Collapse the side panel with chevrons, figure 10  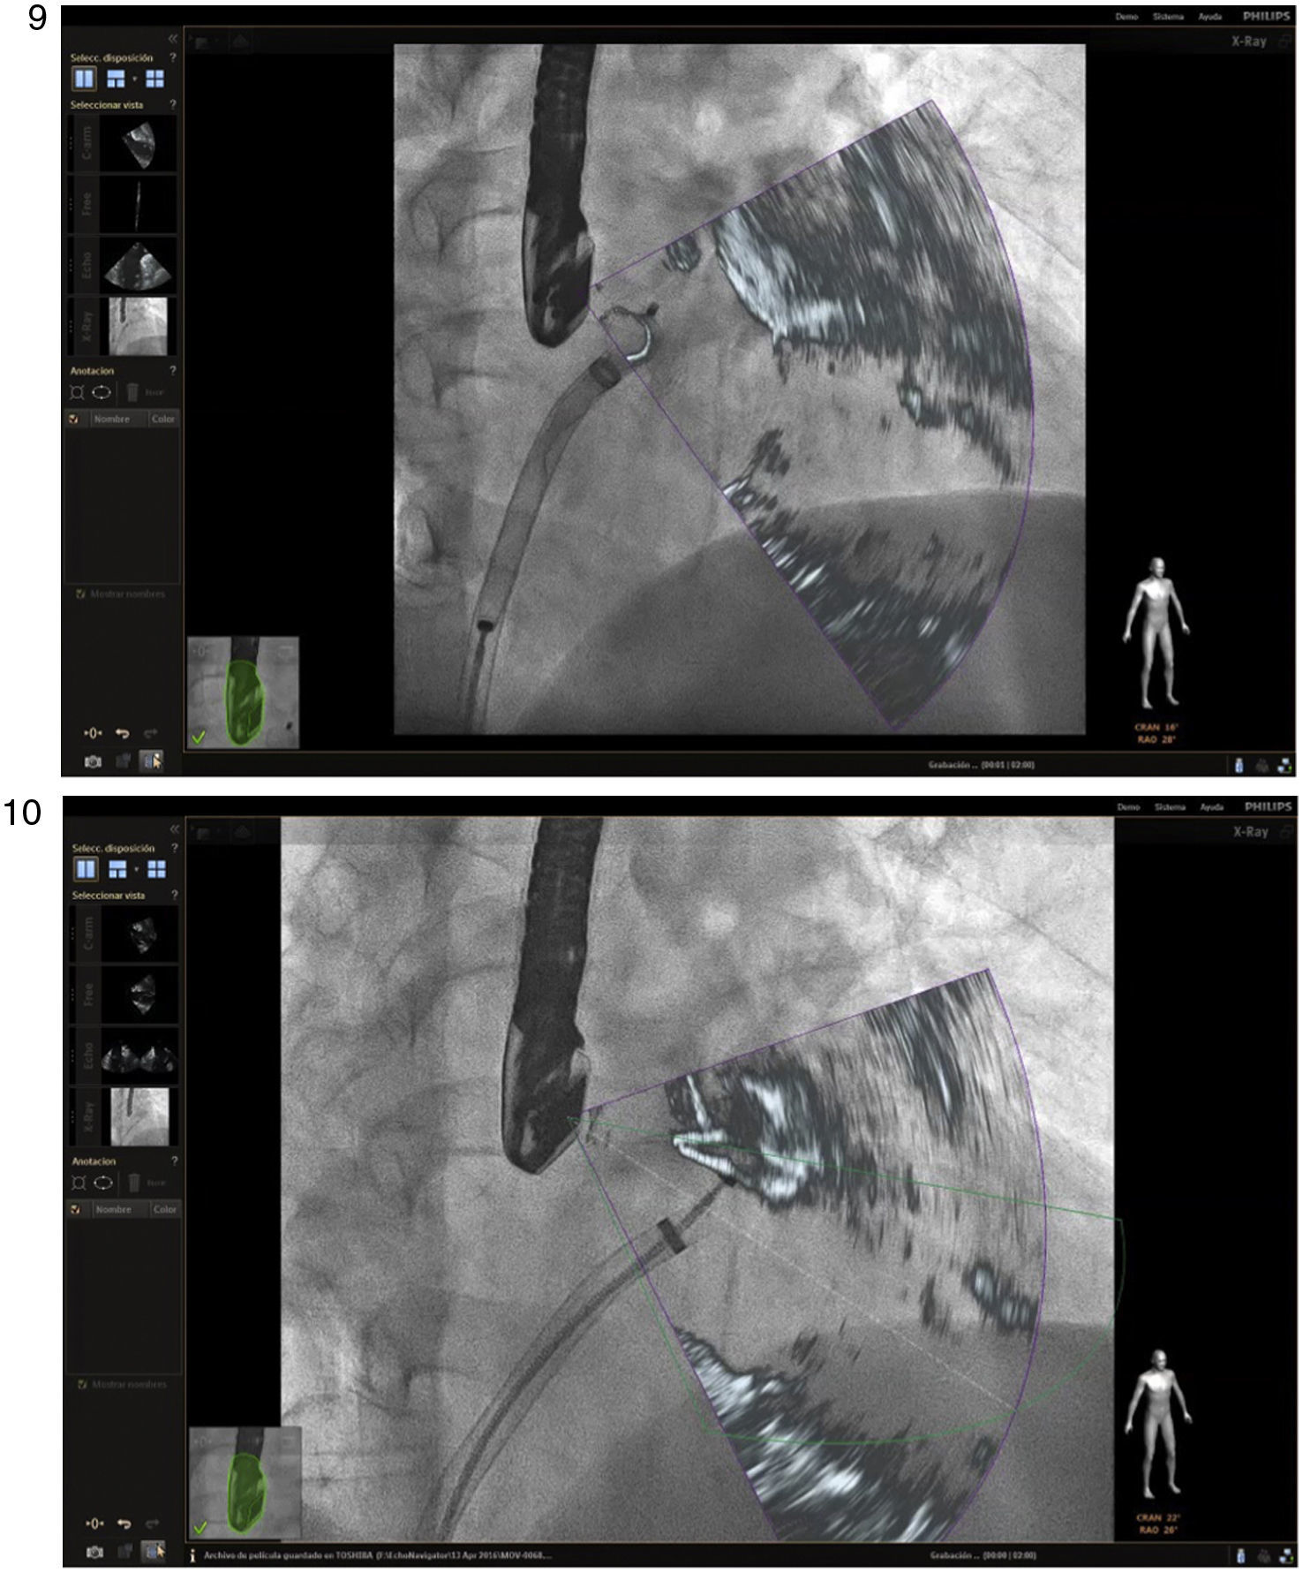click(174, 829)
